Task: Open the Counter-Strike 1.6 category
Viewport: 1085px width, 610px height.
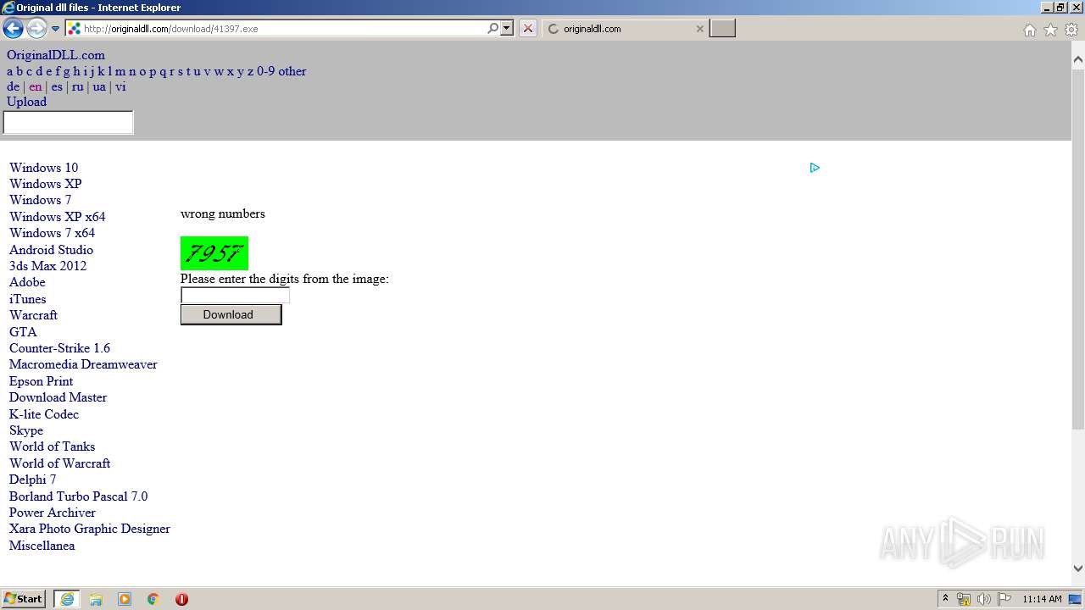Action: point(60,348)
